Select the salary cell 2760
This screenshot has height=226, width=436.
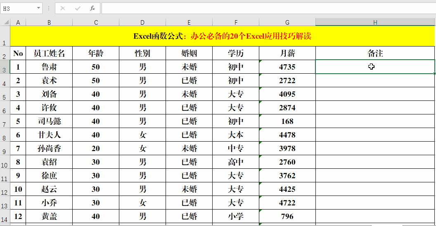(287, 162)
